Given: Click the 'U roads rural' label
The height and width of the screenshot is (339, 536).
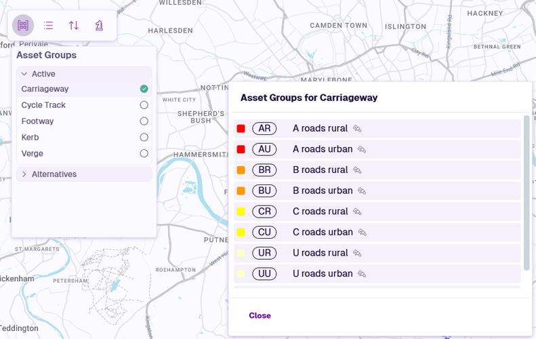Looking at the screenshot, I should click(x=320, y=253).
